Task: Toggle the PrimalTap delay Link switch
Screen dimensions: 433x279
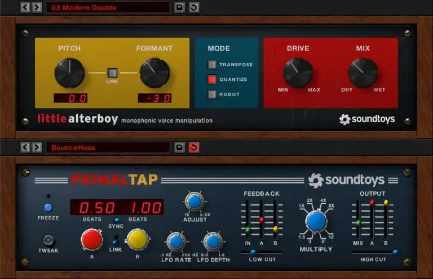Action: point(116,242)
